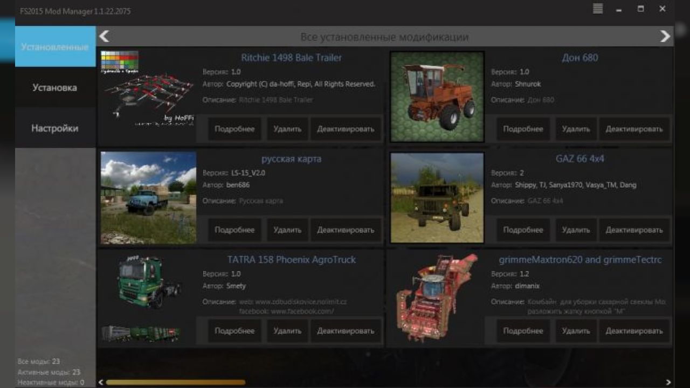Click scrollbar right arrow at bottom
The image size is (690, 388).
[x=669, y=382]
